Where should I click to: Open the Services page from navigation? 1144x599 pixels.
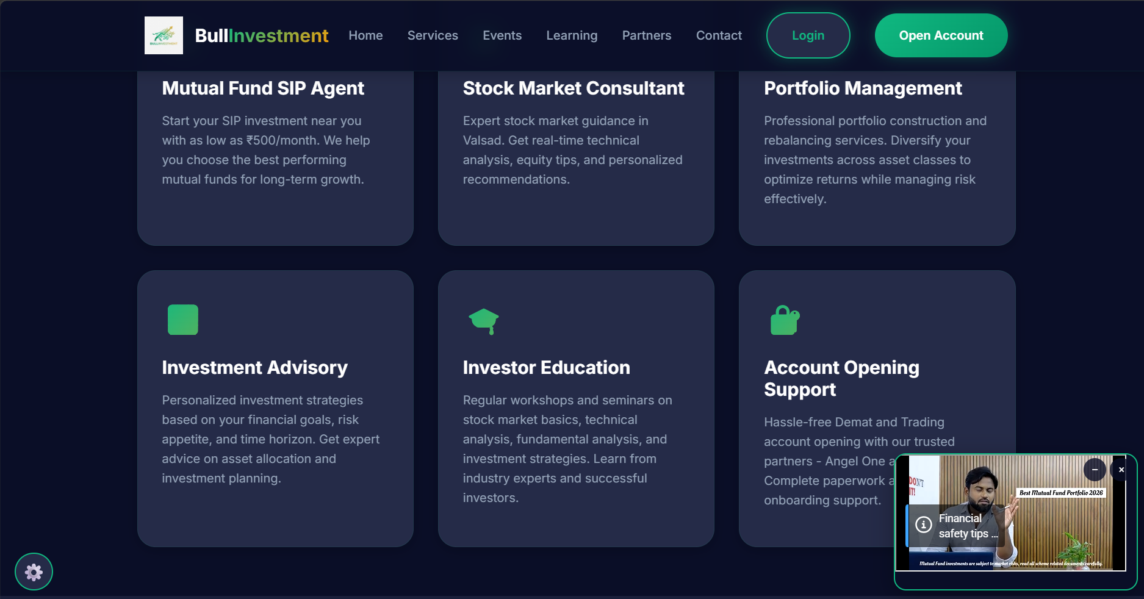coord(432,35)
